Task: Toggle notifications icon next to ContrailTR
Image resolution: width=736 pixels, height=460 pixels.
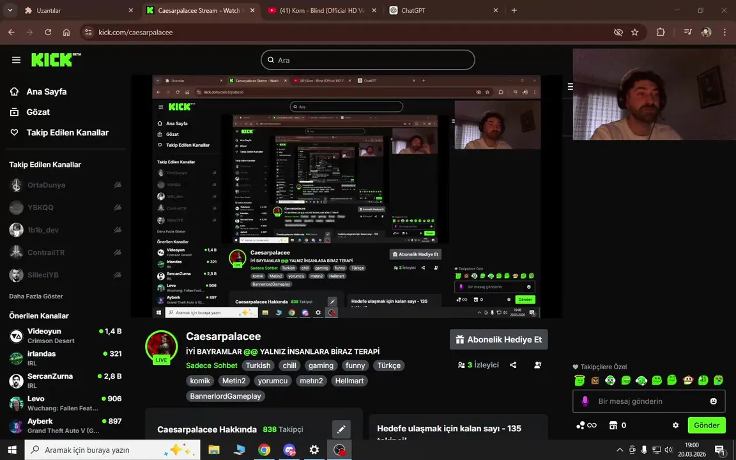Action: pos(118,252)
